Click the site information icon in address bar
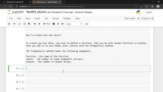The height and width of the screenshot is (92, 163). pos(17,6)
